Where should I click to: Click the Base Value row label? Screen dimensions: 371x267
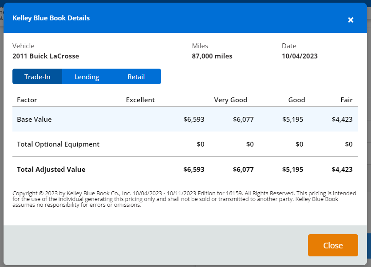(34, 120)
